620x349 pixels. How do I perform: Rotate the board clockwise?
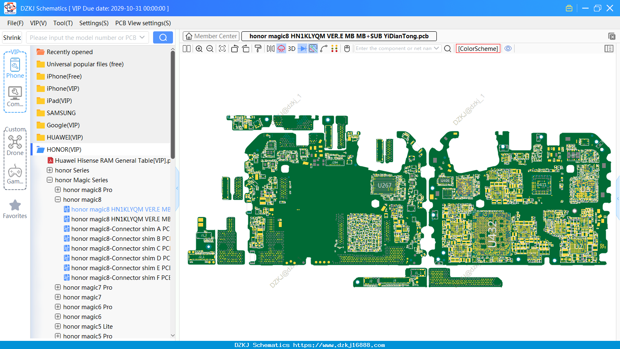point(246,48)
